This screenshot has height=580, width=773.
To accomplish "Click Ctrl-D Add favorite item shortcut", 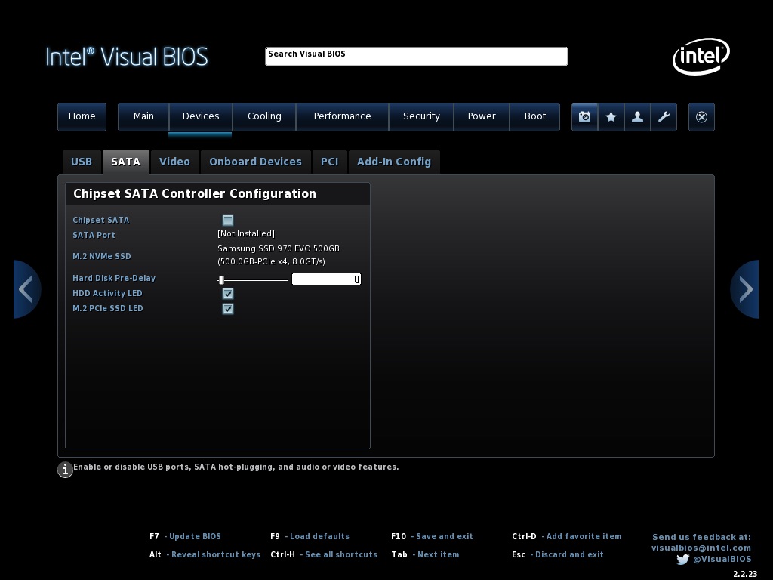I will click(x=567, y=537).
